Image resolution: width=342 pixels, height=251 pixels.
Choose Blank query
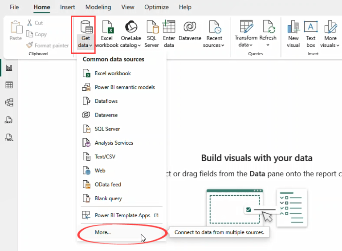(x=122, y=198)
